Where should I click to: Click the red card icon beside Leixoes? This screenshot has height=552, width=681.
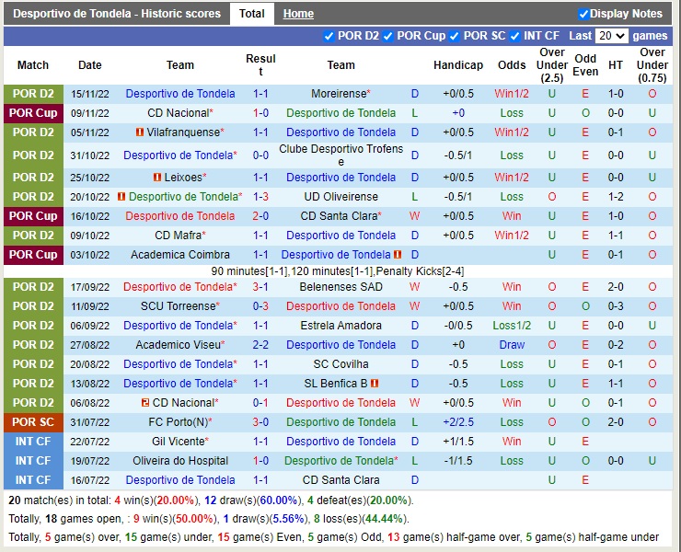point(157,178)
